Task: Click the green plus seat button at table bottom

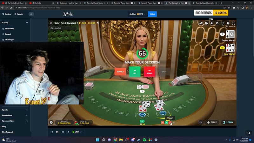Action: pos(142,121)
